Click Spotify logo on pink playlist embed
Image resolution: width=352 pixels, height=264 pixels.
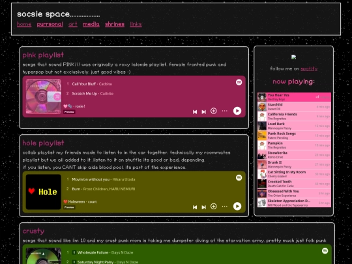(x=239, y=82)
